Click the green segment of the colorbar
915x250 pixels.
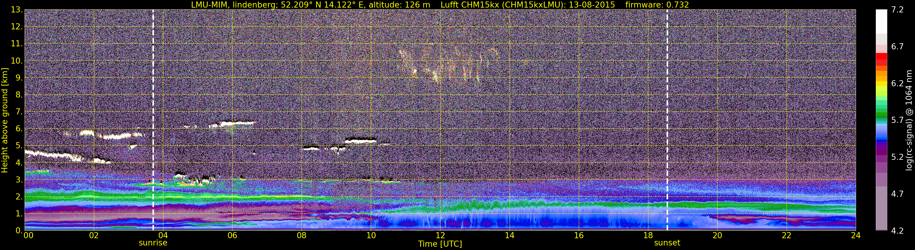[x=881, y=114]
